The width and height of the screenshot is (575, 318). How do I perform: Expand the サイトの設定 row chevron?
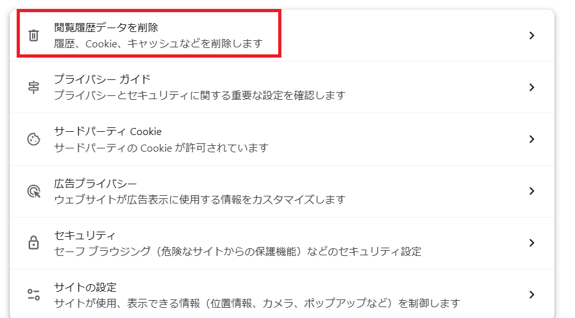pos(531,294)
